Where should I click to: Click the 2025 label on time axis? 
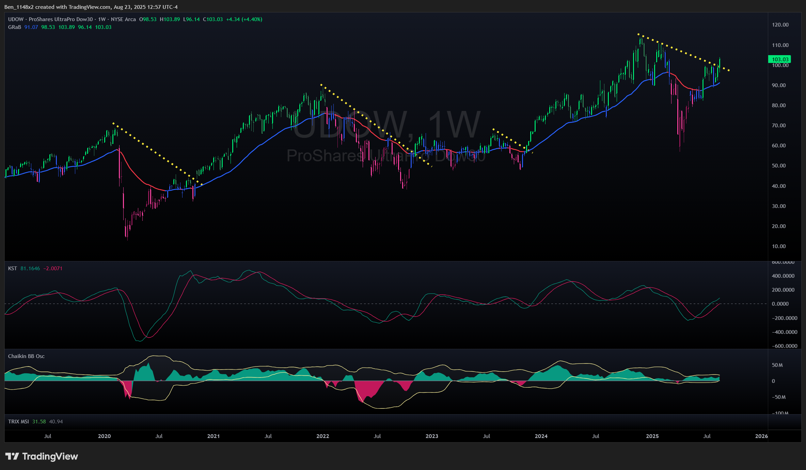click(652, 436)
